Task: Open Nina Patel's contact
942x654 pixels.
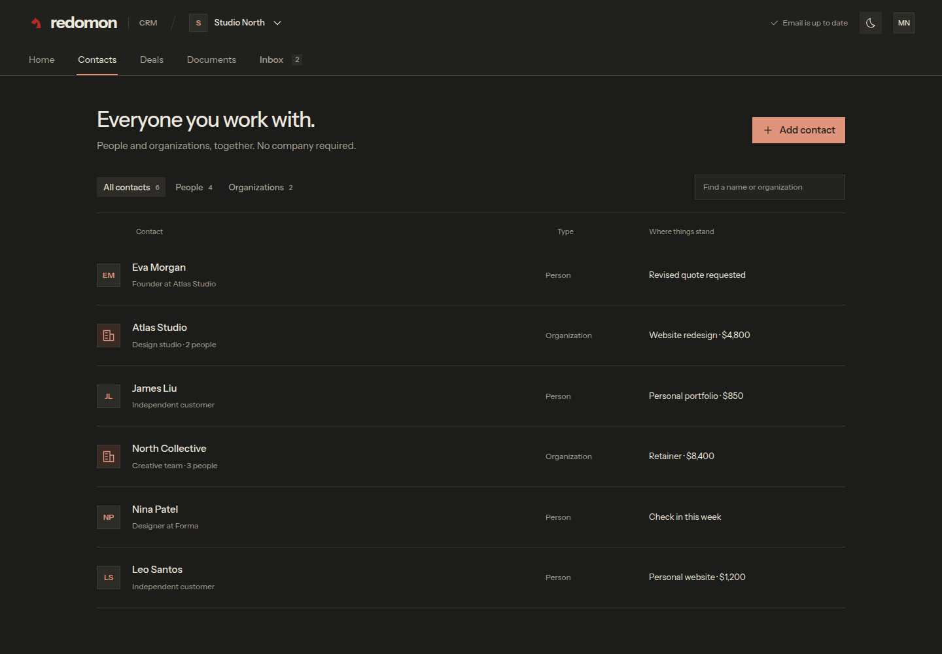Action: coord(471,517)
